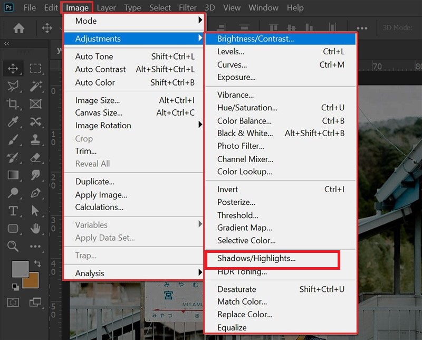Select the Pen tool
This screenshot has height=340, width=422.
35,193
